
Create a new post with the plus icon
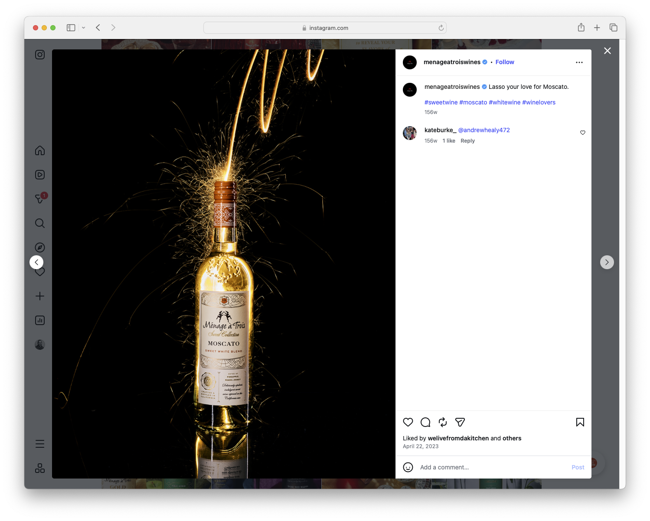(39, 296)
